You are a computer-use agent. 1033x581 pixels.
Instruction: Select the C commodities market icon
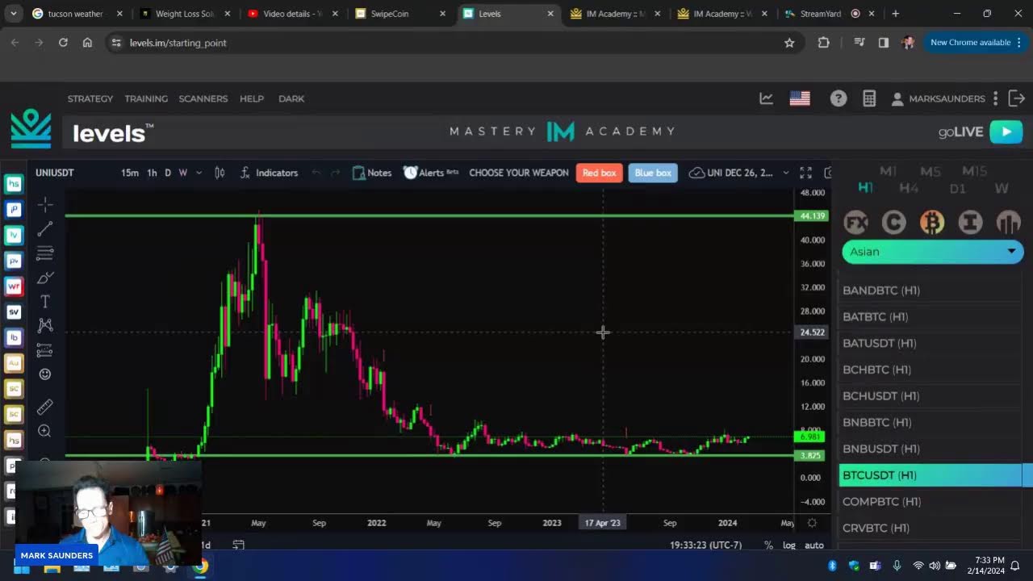point(893,222)
